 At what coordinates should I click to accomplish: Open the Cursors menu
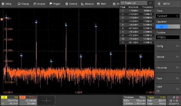coord(71,4)
